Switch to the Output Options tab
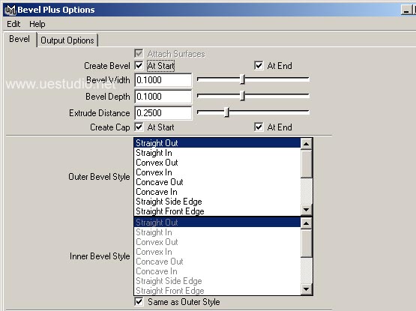This screenshot has height=311, width=416. [67, 40]
